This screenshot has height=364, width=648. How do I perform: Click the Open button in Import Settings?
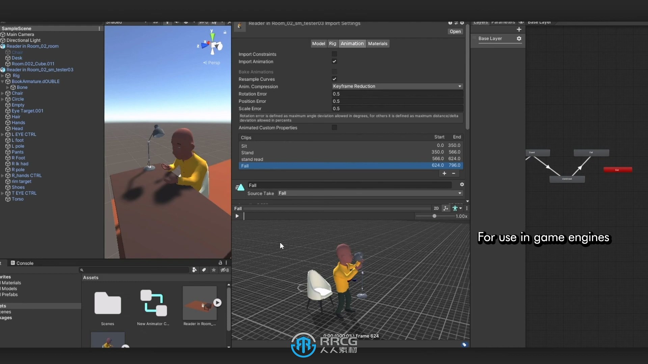[455, 31]
